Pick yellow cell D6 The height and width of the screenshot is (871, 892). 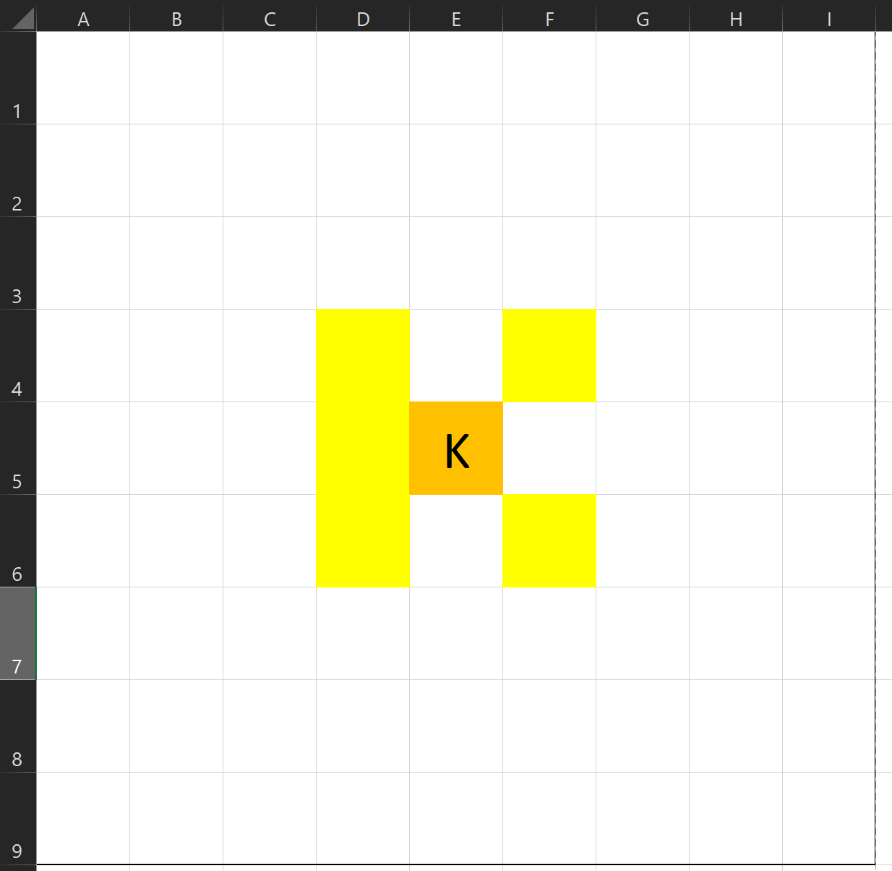(363, 541)
